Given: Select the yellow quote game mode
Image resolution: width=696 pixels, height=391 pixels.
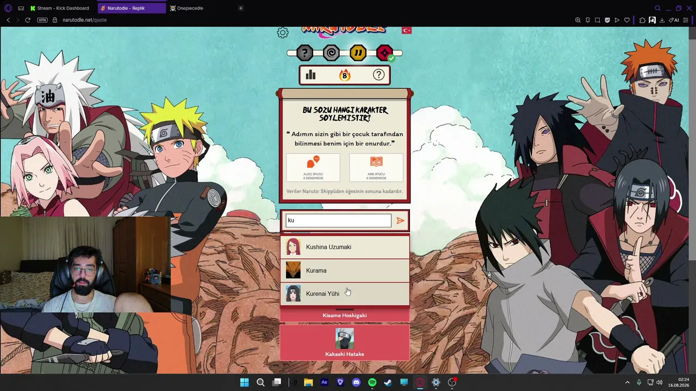Looking at the screenshot, I should [x=358, y=53].
